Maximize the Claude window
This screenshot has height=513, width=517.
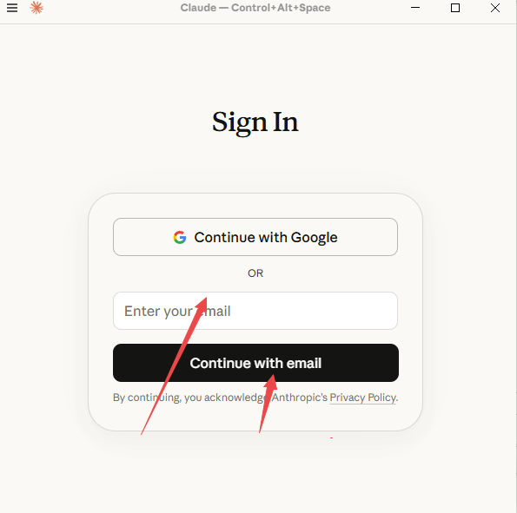(455, 8)
